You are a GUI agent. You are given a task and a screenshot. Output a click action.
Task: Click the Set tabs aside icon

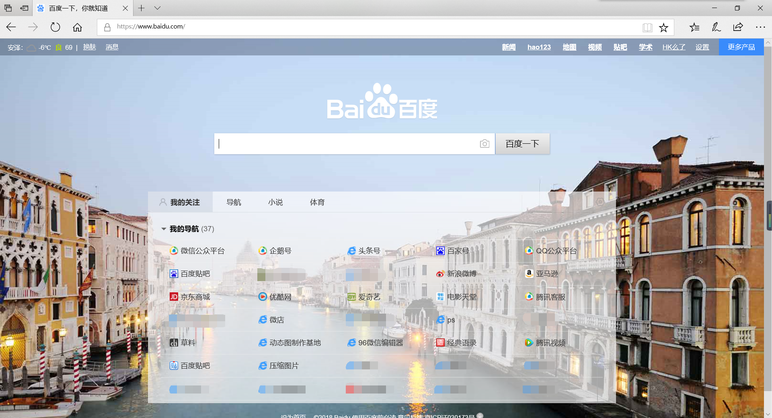tap(24, 8)
